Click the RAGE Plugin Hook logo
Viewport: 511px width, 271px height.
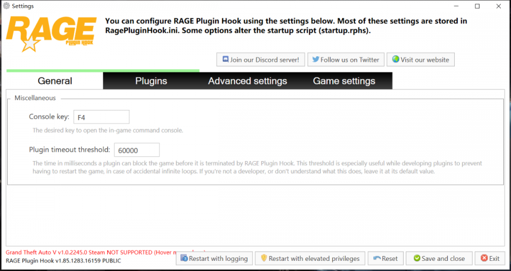(52, 34)
